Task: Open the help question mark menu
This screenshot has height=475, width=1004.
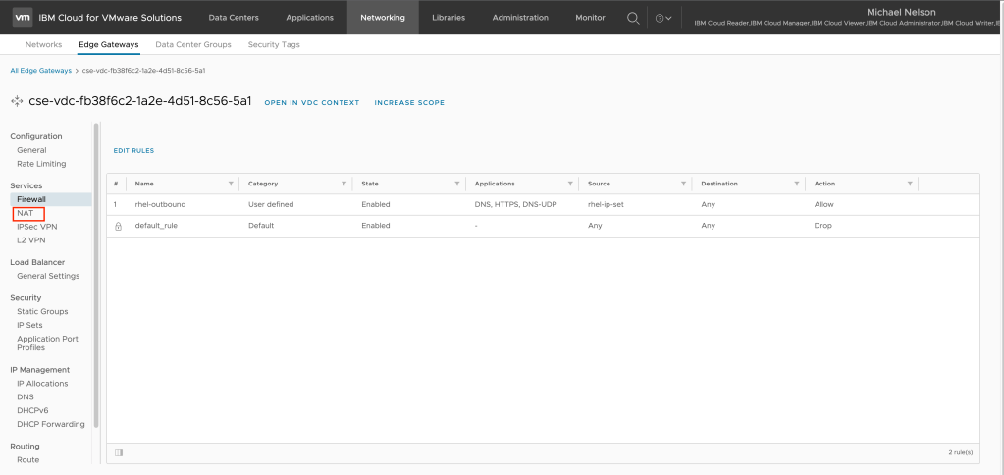Action: point(662,18)
